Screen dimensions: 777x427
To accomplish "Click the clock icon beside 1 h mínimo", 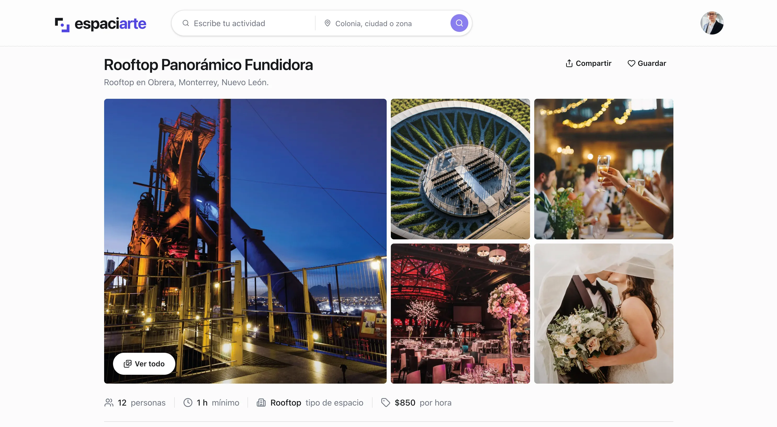I will click(188, 403).
